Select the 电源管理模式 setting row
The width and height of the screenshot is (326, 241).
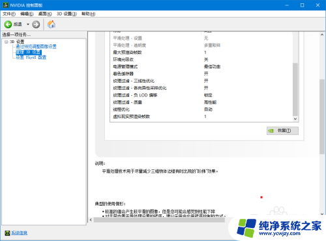201,66
